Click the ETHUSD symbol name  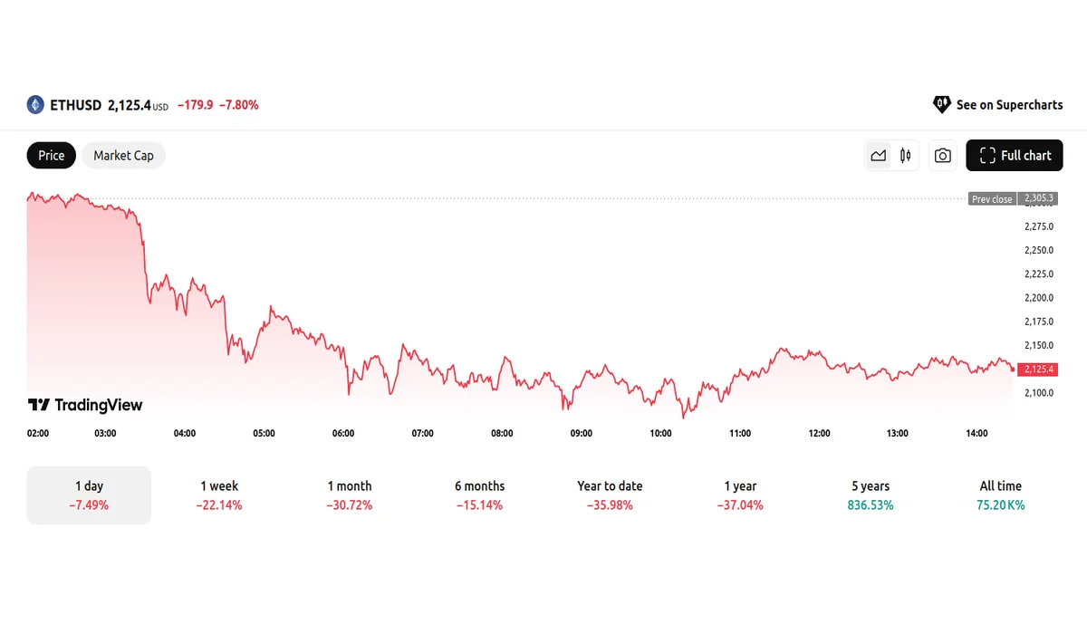click(x=76, y=105)
